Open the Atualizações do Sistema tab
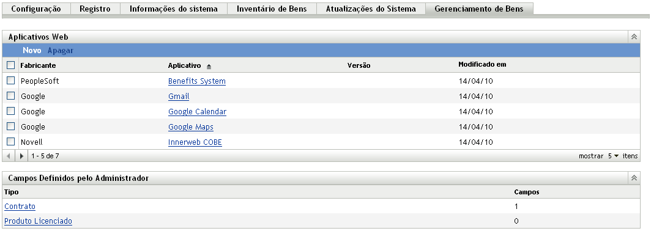The height and width of the screenshot is (231, 651). tap(371, 9)
